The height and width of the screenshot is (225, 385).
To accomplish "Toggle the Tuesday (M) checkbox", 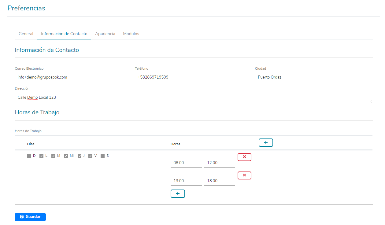I will 53,156.
